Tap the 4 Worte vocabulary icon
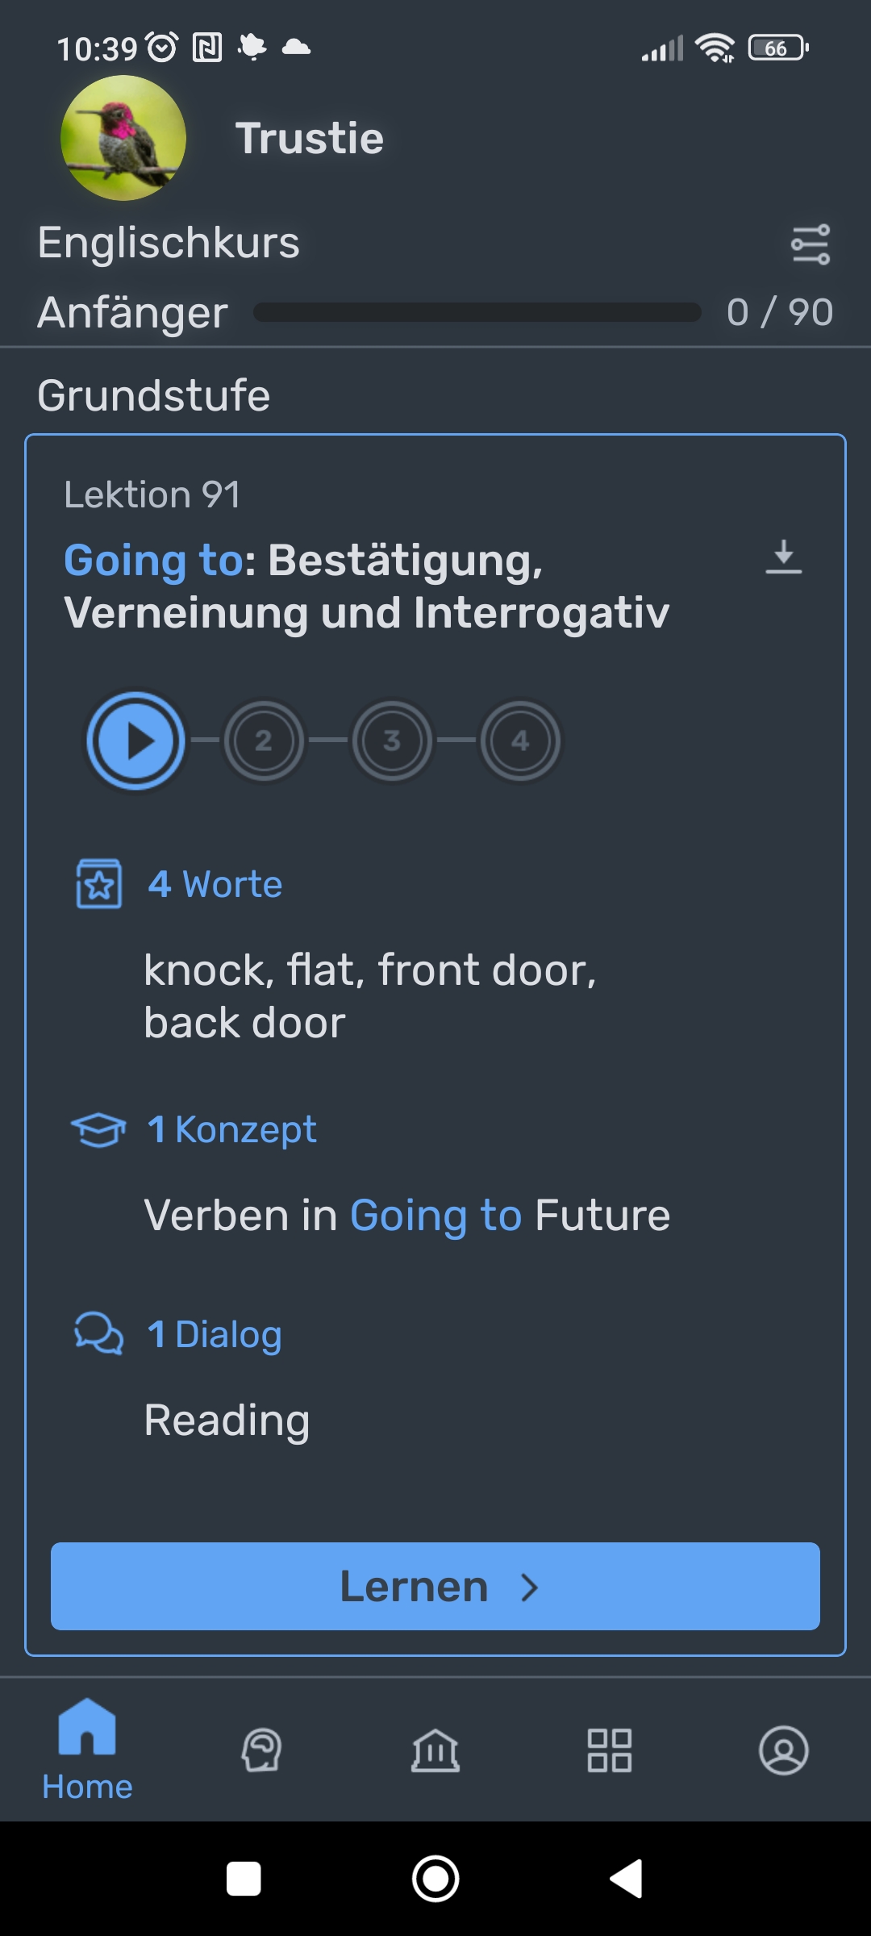871x1936 pixels. 98,884
